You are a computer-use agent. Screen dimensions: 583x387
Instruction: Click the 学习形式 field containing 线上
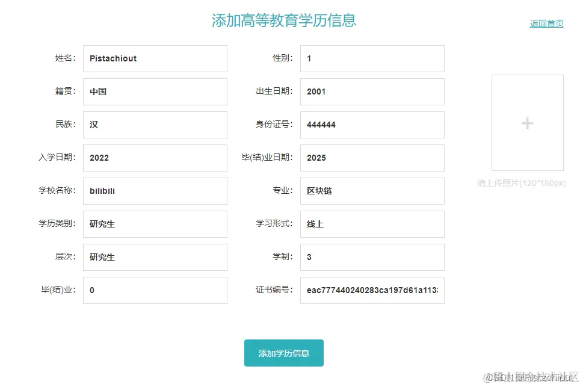371,224
